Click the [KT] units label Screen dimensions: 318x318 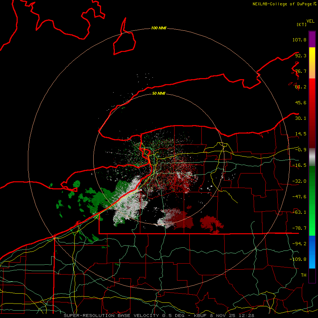[x=302, y=24]
